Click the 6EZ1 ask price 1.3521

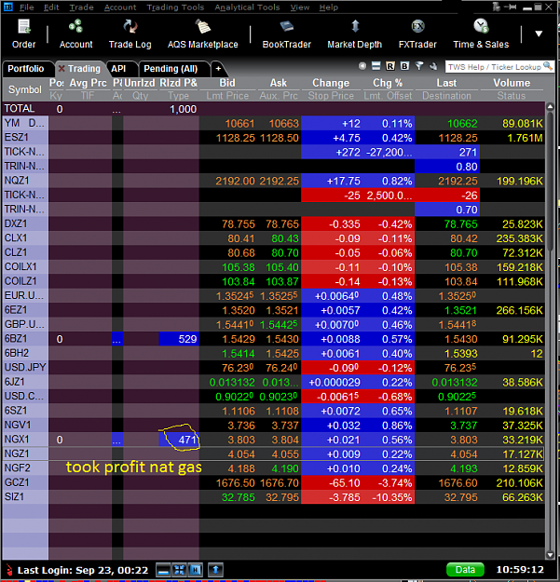click(282, 310)
